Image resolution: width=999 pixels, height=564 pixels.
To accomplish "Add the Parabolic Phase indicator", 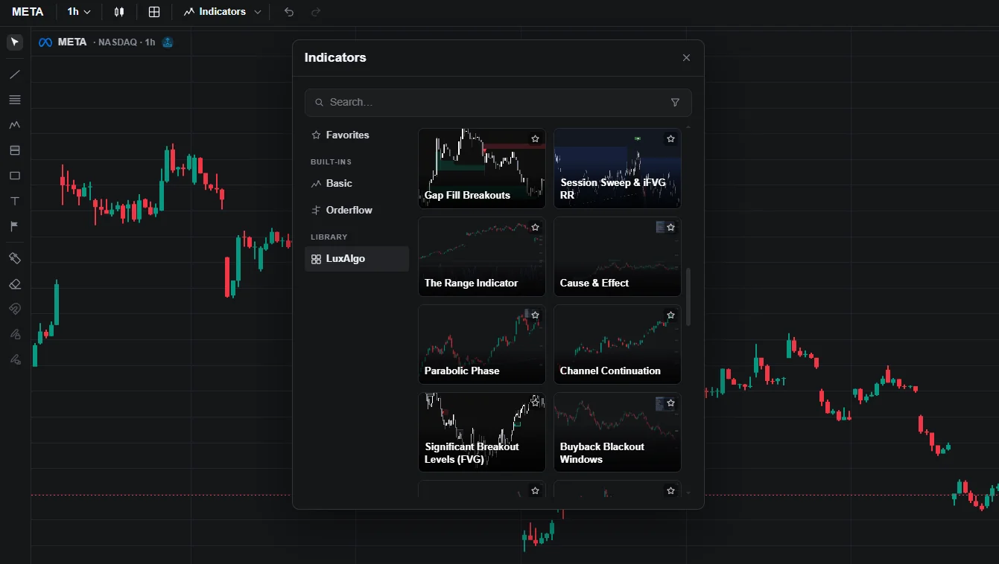I will tap(482, 345).
